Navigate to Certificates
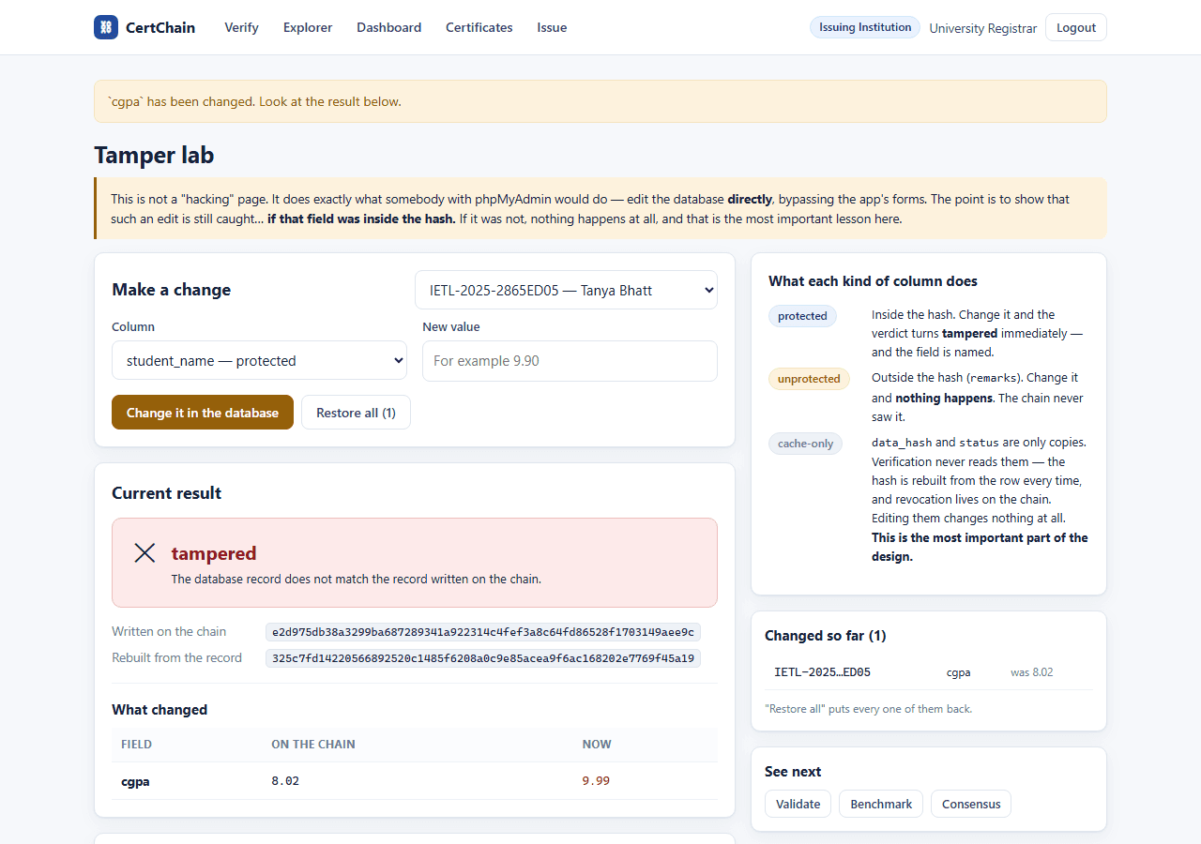 (479, 27)
